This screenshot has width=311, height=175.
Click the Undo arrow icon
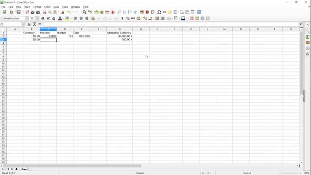[69, 12]
